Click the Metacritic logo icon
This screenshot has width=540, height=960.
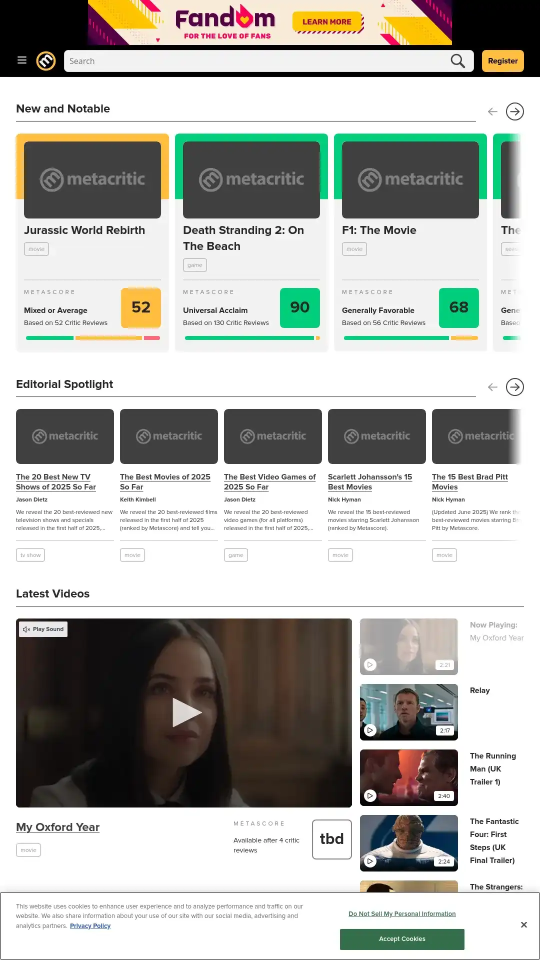pos(46,61)
